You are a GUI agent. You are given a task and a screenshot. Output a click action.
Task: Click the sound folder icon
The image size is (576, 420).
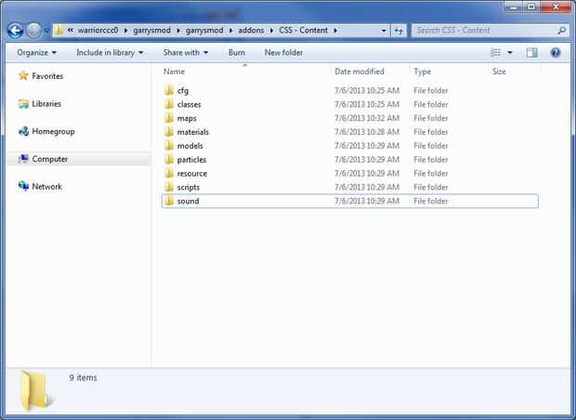[x=168, y=201]
